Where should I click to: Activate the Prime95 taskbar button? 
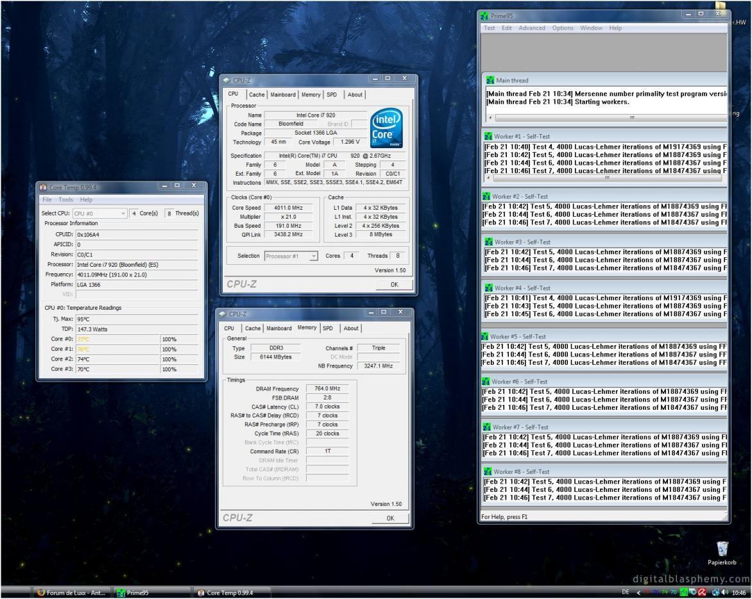[153, 593]
